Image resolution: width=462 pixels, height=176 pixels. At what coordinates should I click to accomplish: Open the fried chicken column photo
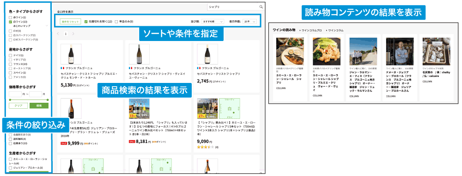pos(327,51)
